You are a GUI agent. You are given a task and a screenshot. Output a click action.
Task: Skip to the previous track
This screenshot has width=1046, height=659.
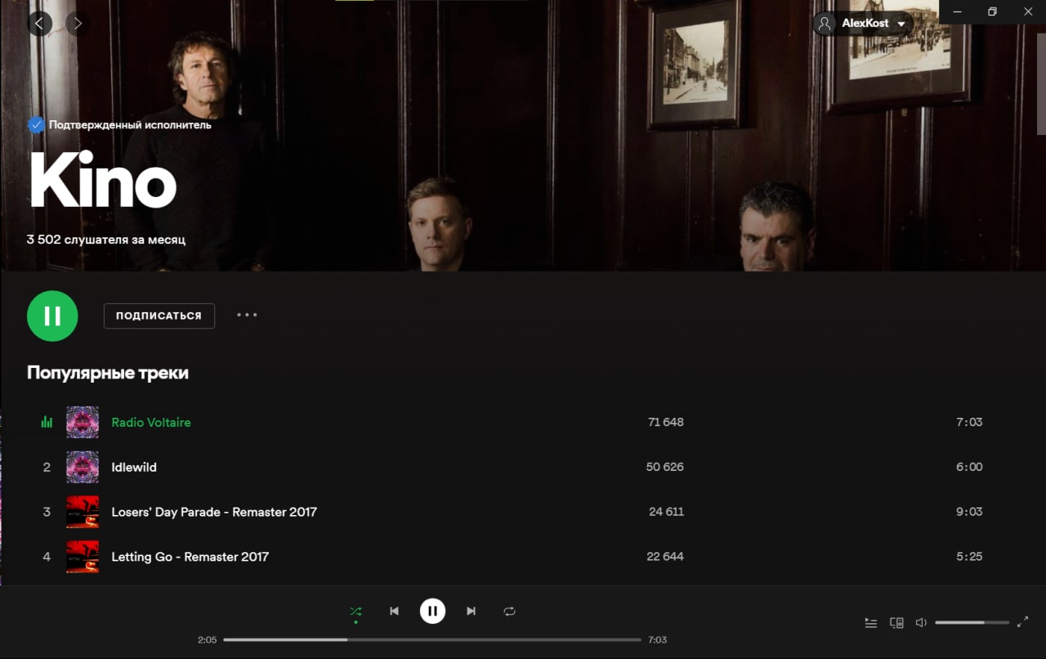(394, 612)
